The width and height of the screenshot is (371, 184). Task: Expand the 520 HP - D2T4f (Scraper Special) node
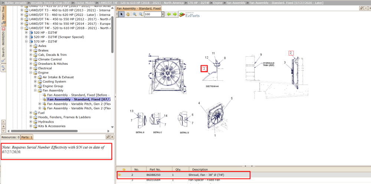(26, 37)
